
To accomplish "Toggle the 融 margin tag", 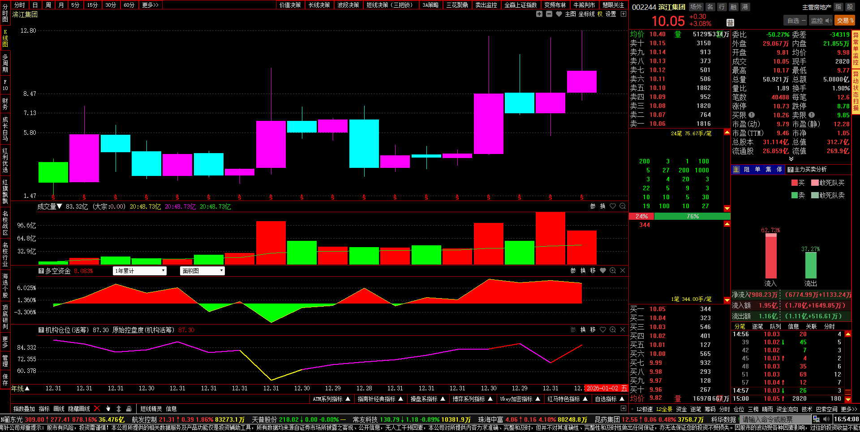I will coord(733,7).
